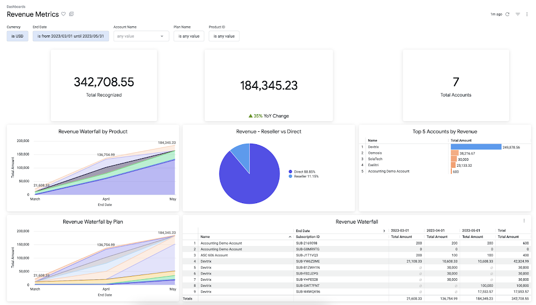536x305 pixels.
Task: Click the 2023-04-01 pivot column header
Action: 435,230
